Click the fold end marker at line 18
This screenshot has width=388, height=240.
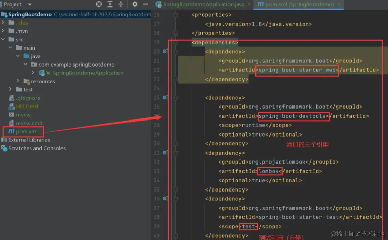pos(176,33)
